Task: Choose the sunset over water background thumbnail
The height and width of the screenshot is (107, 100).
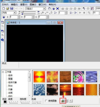Action: [65, 90]
